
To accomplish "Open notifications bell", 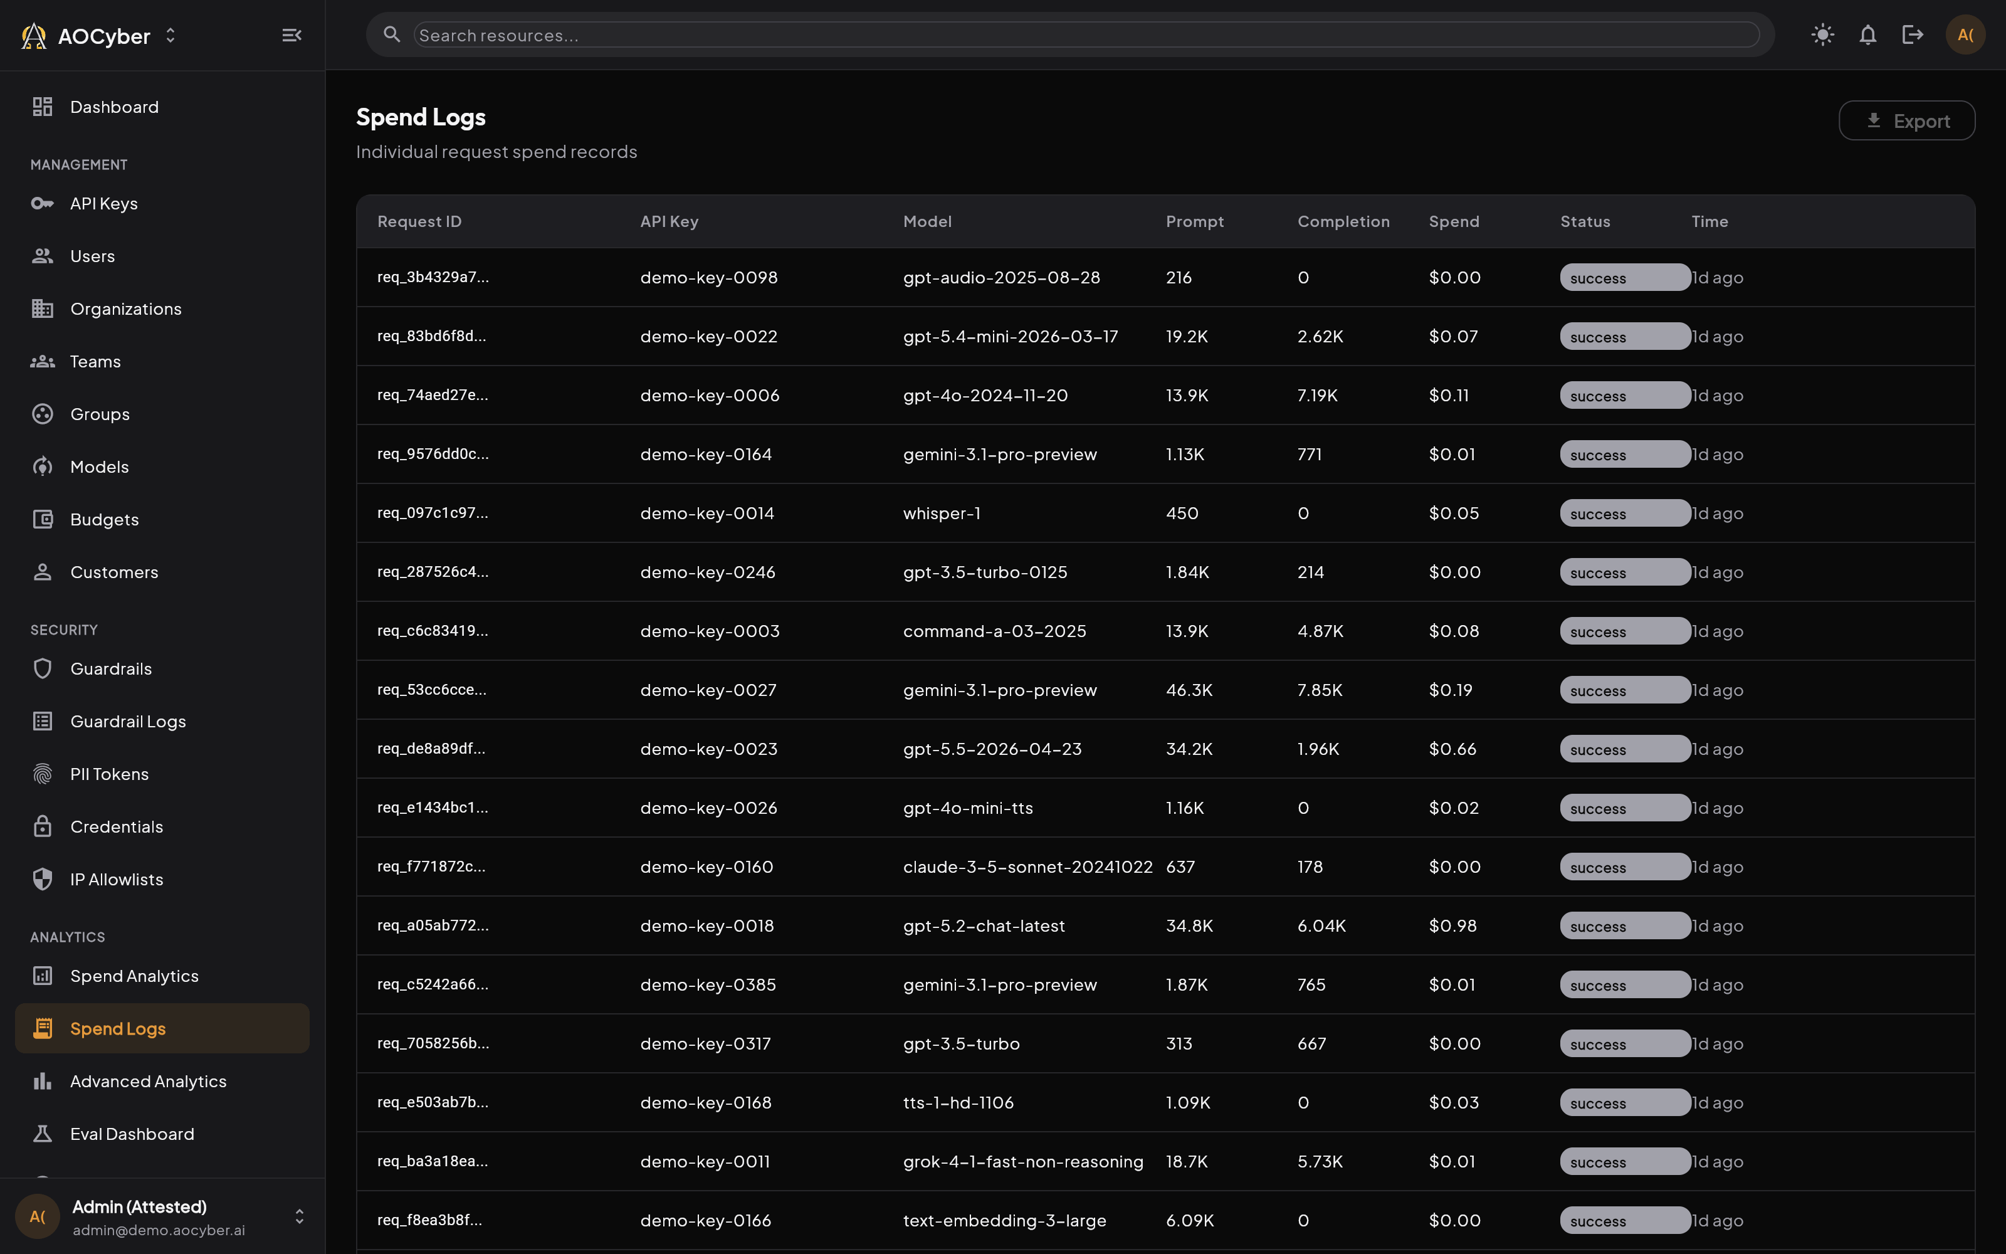I will (1867, 35).
